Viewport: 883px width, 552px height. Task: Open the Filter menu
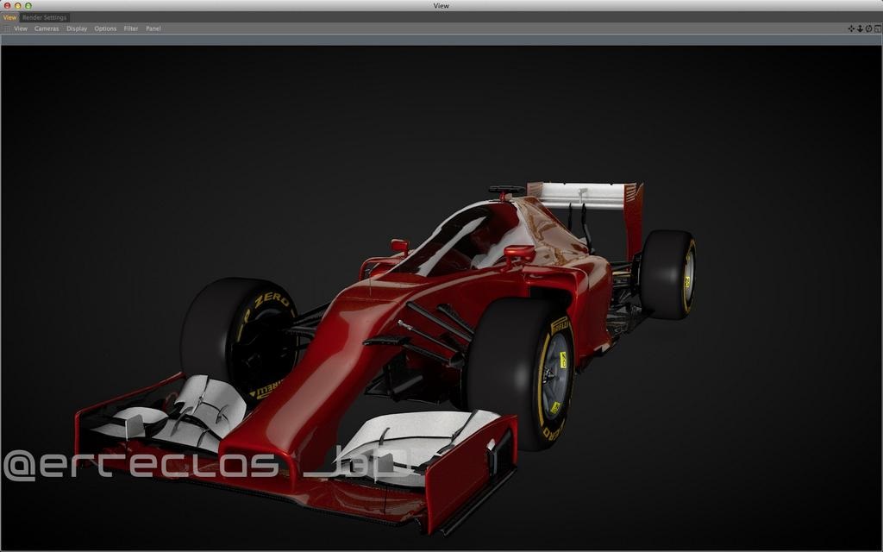click(x=131, y=28)
